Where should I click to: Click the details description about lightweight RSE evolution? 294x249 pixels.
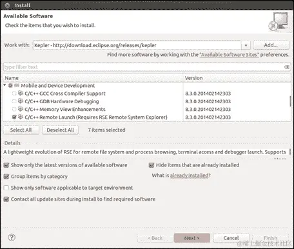click(144, 152)
